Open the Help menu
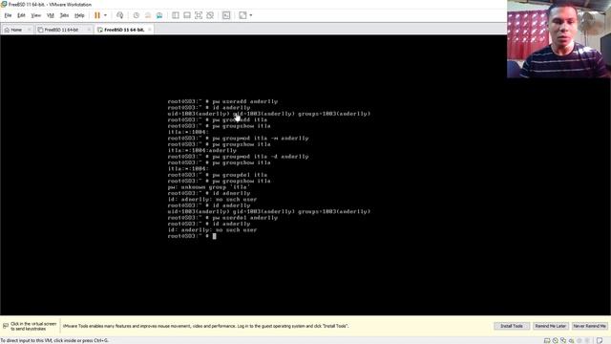Image resolution: width=611 pixels, height=344 pixels. pos(79,15)
